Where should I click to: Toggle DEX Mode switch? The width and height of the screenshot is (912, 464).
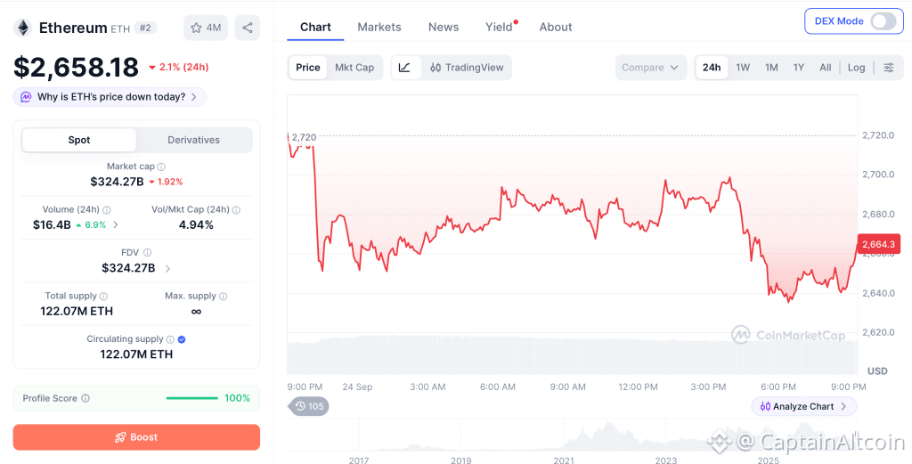coord(883,21)
